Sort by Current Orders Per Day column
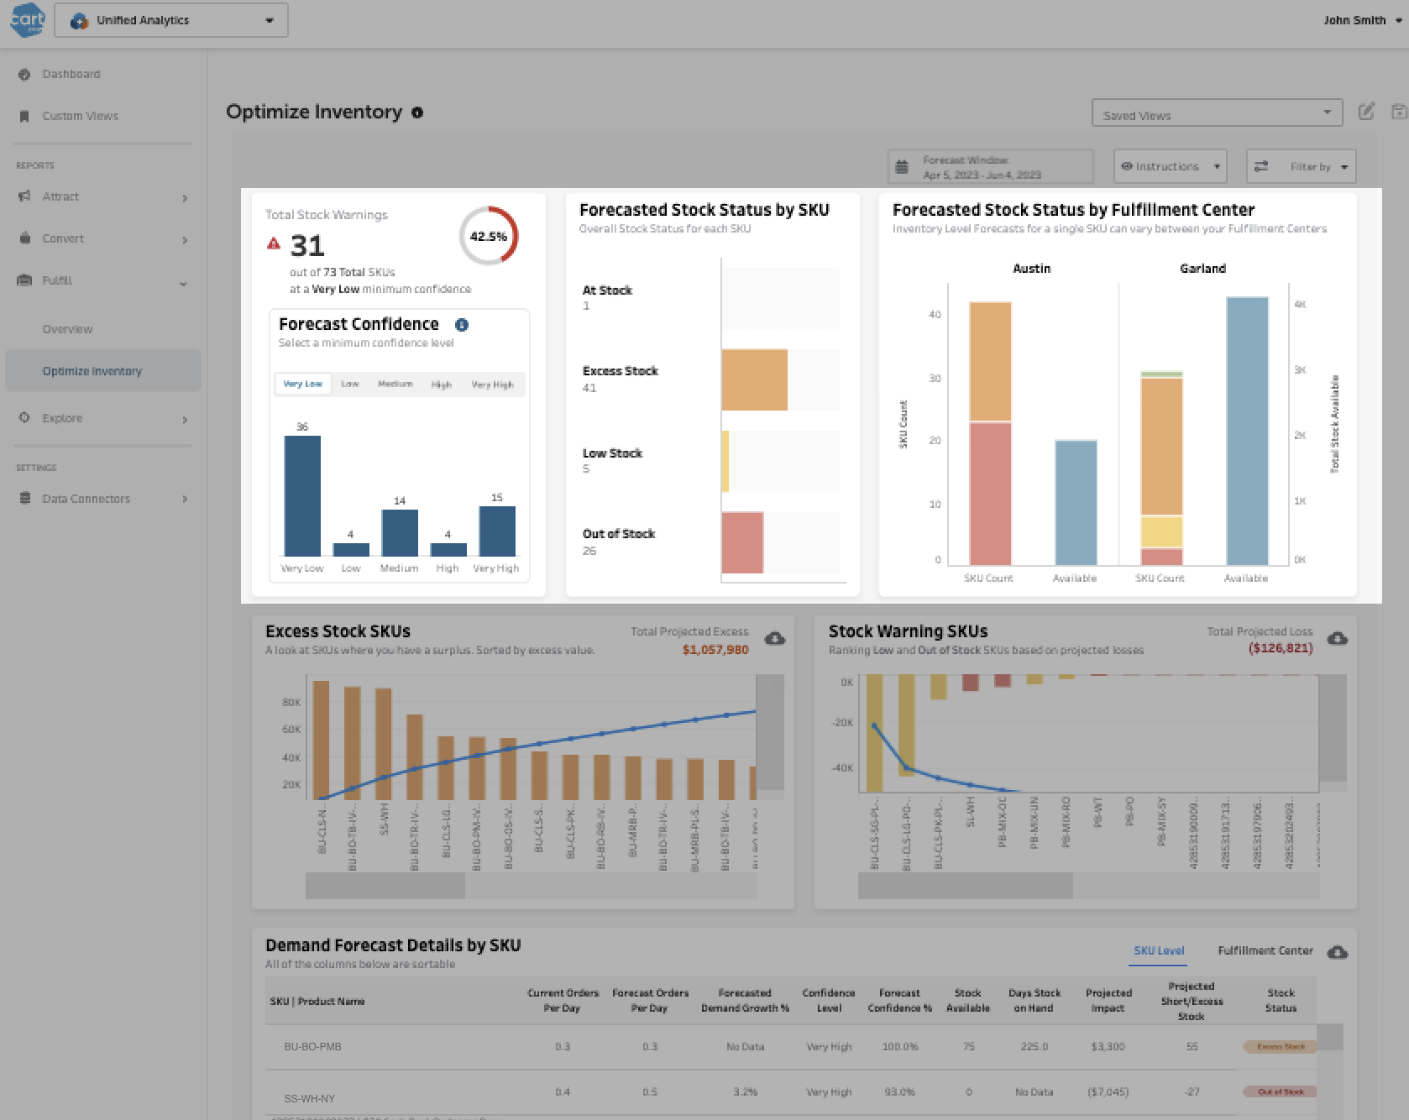 (x=563, y=1001)
